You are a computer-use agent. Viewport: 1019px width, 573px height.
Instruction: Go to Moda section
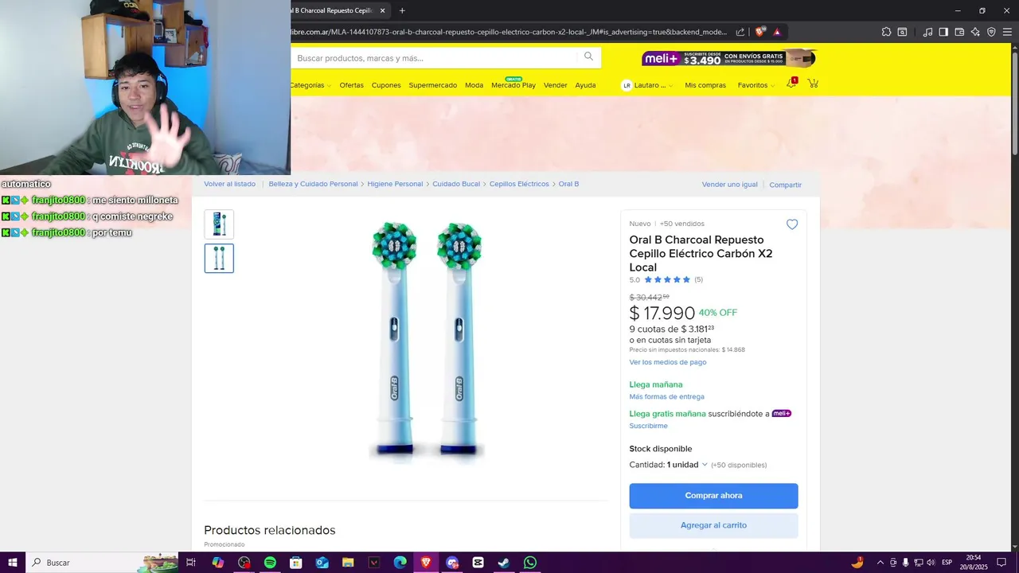click(x=474, y=85)
